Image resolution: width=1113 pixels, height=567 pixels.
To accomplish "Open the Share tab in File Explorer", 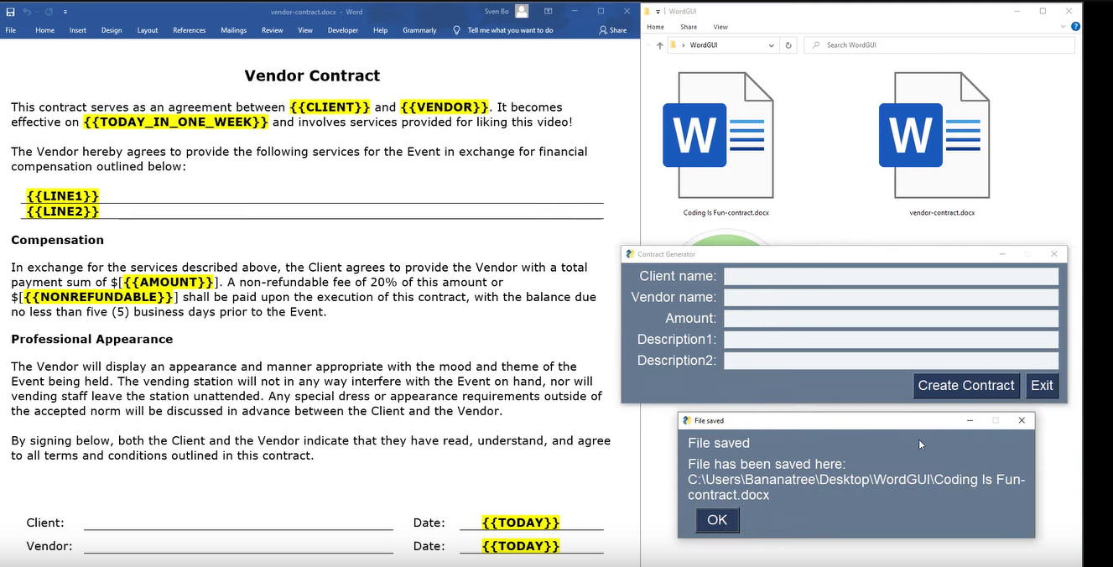I will pos(689,27).
